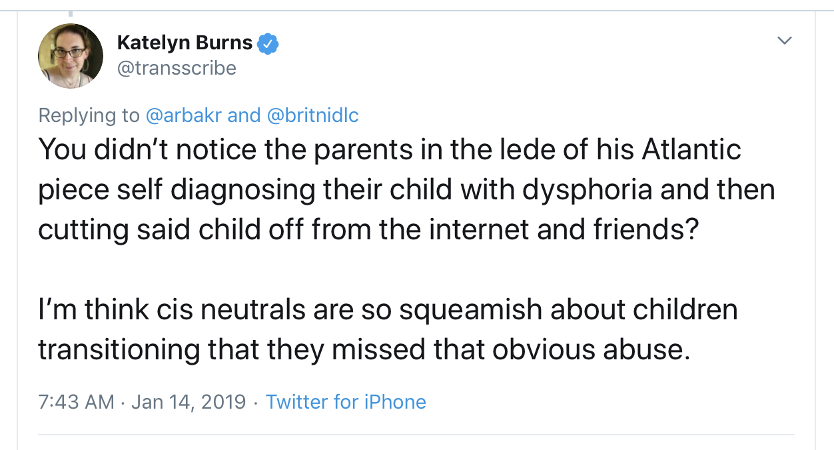Click the dot separator after the time
The height and width of the screenshot is (450, 834).
point(123,403)
